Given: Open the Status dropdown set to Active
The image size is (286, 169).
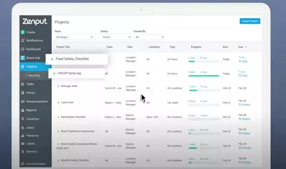Looking at the screenshot, I should [116, 37].
